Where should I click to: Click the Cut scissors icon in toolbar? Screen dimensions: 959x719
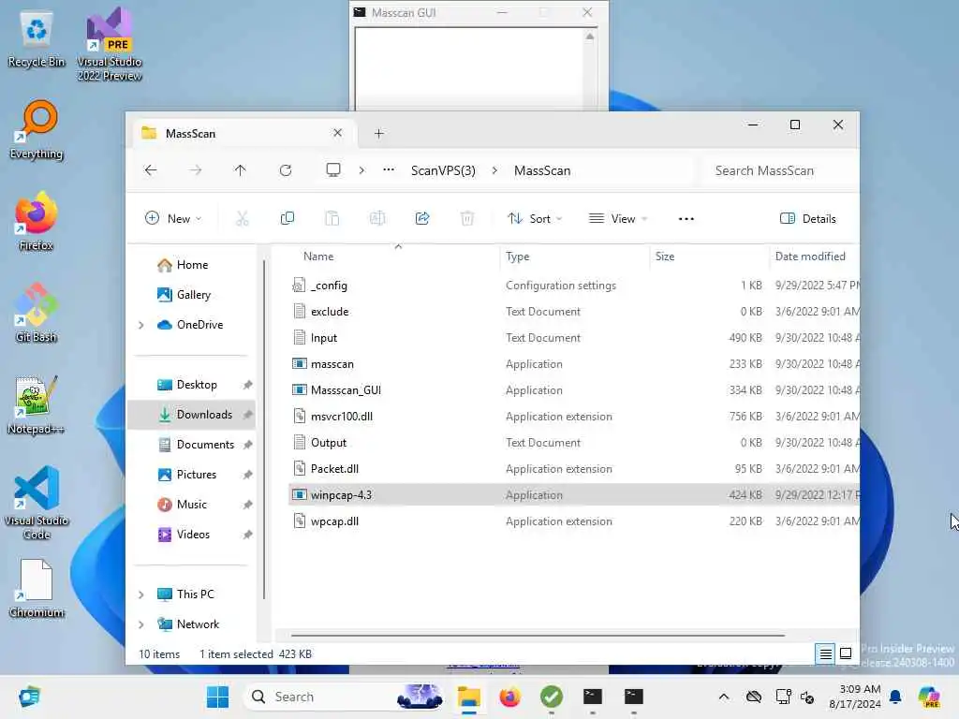click(x=243, y=218)
